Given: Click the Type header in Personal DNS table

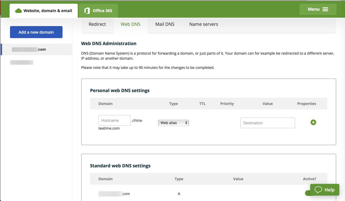Looking at the screenshot, I should pyautogui.click(x=173, y=104).
